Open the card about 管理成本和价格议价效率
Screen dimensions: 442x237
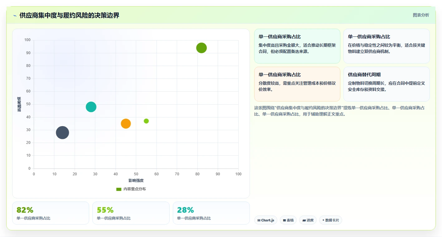pos(297,84)
